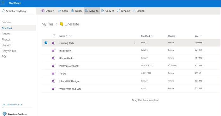Click the Parth's Notebook file icon
Image resolution: width=221 pixels, height=116 pixels.
tap(54, 66)
